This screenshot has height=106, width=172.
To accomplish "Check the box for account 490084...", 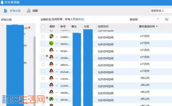I will pos(43,93).
